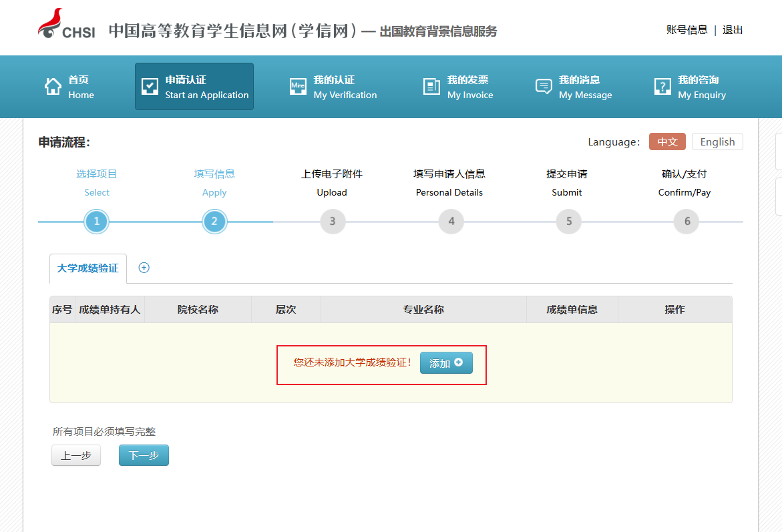
Task: Switch language to English
Action: pyautogui.click(x=717, y=142)
